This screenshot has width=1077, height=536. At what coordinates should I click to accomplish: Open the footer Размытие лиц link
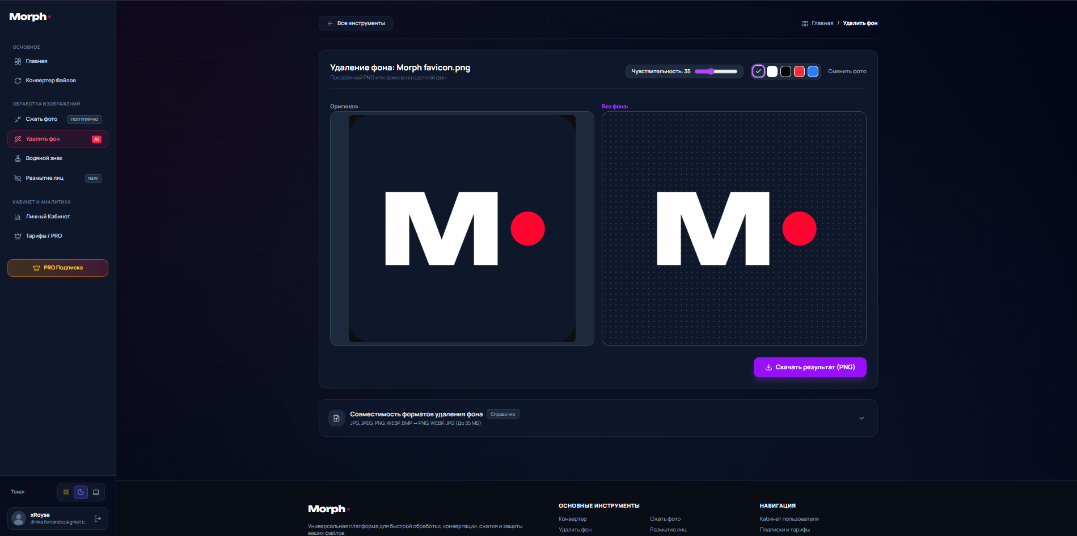668,530
